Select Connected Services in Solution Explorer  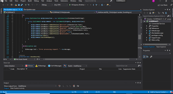point(158,24)
